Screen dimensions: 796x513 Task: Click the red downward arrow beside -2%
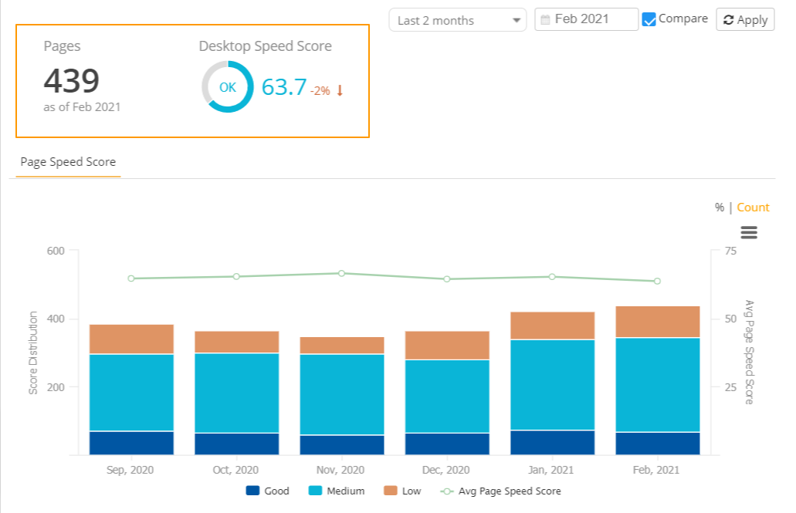pos(338,89)
